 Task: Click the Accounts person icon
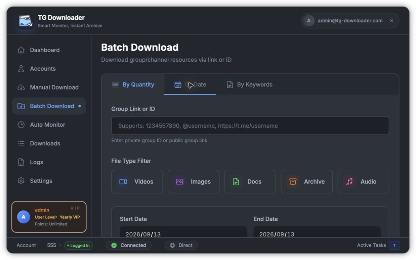(21, 69)
